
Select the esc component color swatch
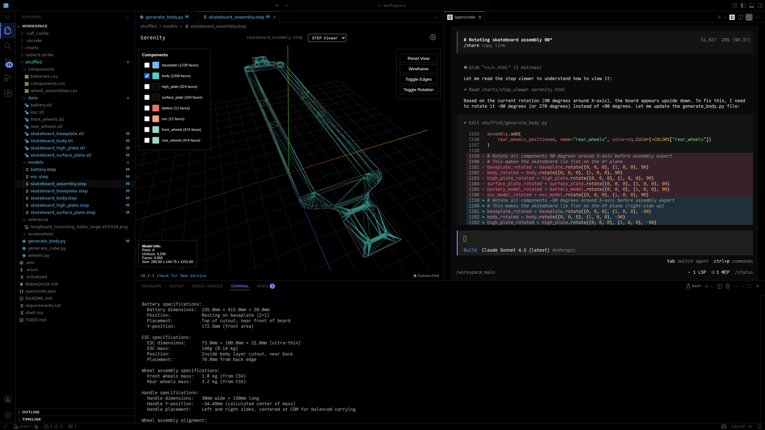click(x=155, y=119)
